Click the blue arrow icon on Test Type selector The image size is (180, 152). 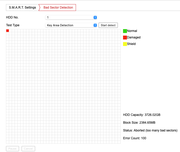[95, 25]
